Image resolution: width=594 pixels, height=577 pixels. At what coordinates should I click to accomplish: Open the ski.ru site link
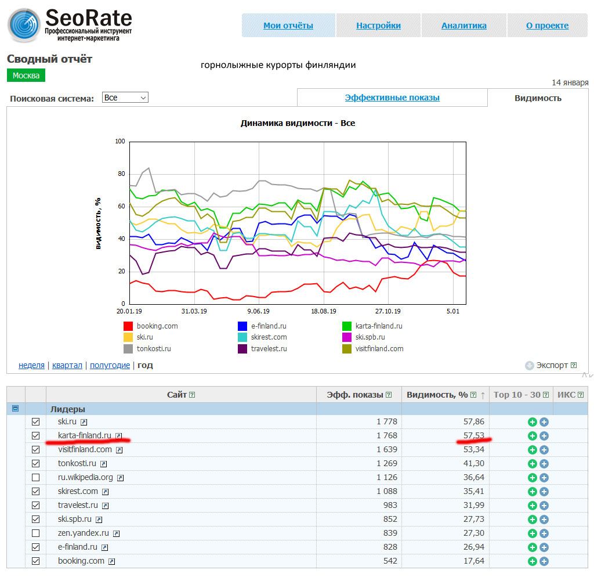click(x=67, y=421)
